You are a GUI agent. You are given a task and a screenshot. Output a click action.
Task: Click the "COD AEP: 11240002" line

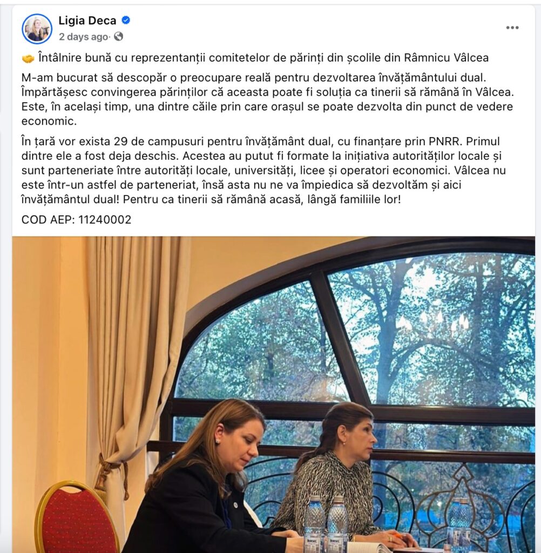[77, 220]
